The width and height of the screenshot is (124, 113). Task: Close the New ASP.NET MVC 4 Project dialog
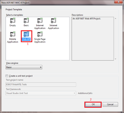[118, 2]
